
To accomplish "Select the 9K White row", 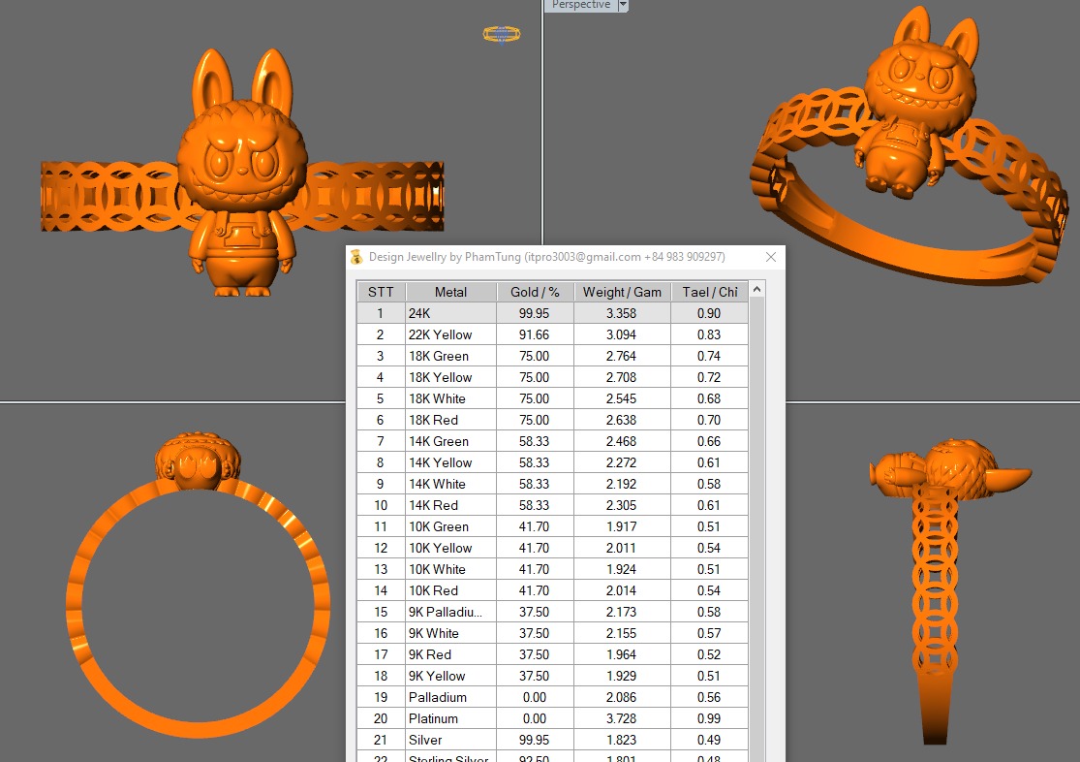I will (x=552, y=634).
